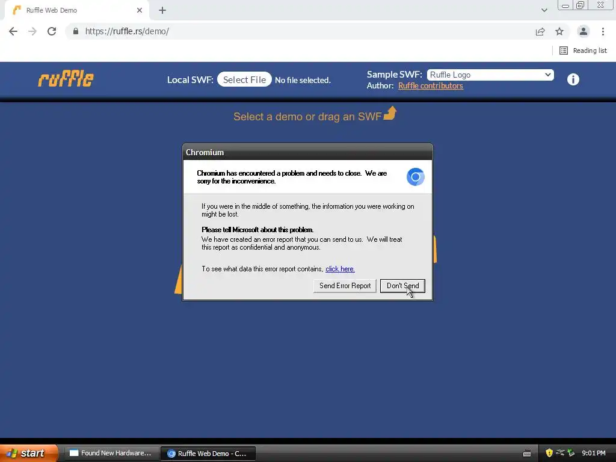Open the user profile icon

pyautogui.click(x=584, y=31)
